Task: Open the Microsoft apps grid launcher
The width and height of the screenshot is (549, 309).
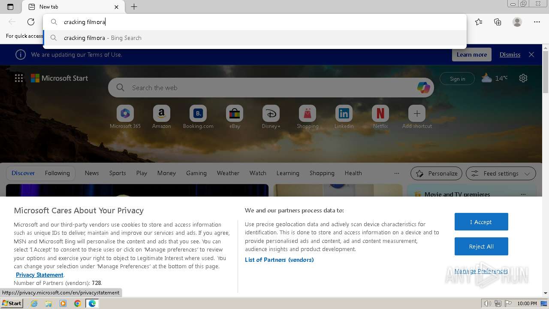Action: click(x=19, y=78)
